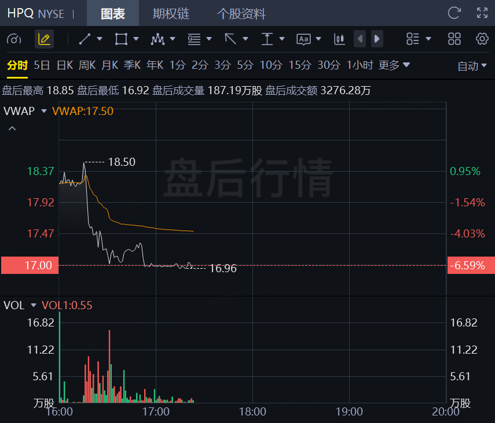Switch to the 期权链 tab
Viewport: 495px width, 423px height.
tap(171, 13)
